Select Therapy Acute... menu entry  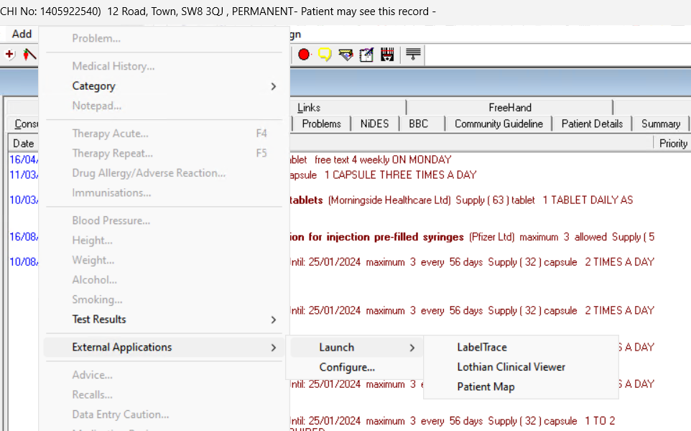click(x=164, y=134)
